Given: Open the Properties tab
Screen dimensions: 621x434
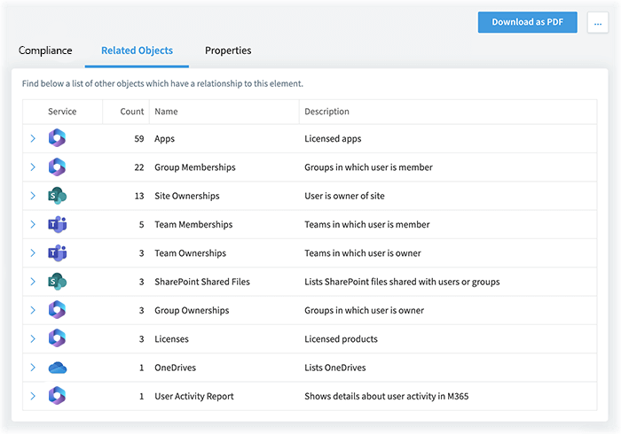Looking at the screenshot, I should [228, 50].
